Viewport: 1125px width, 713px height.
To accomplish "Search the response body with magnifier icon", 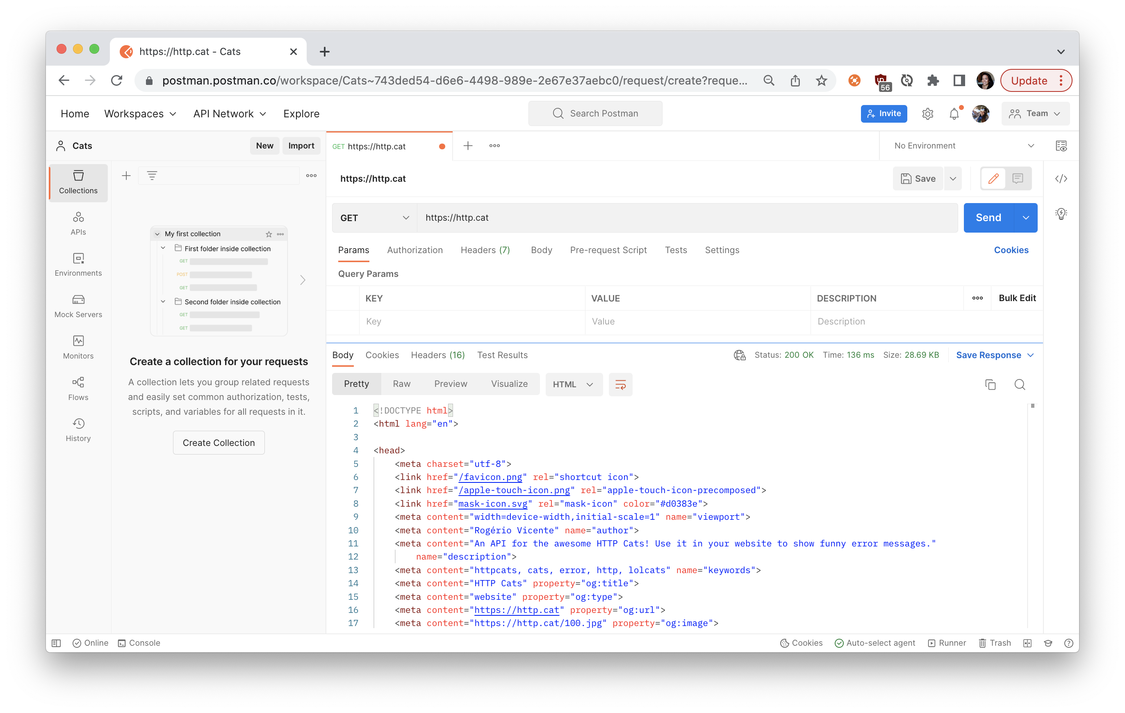I will (x=1019, y=384).
